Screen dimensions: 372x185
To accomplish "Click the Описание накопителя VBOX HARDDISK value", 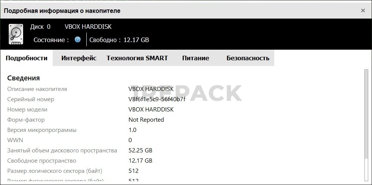I will pos(151,89).
